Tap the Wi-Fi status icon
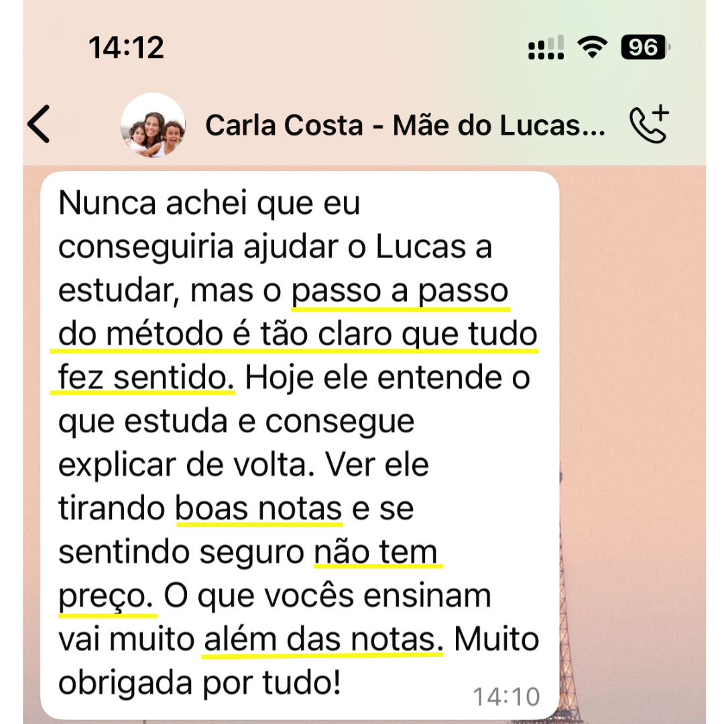This screenshot has width=724, height=724. [x=593, y=47]
